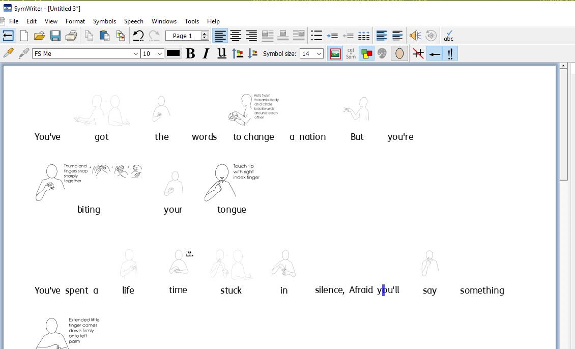The image size is (575, 349).
Task: Toggle italic formatting
Action: 206,53
